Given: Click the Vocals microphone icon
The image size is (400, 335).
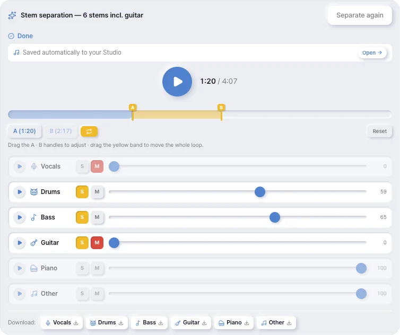Looking at the screenshot, I should [x=34, y=166].
